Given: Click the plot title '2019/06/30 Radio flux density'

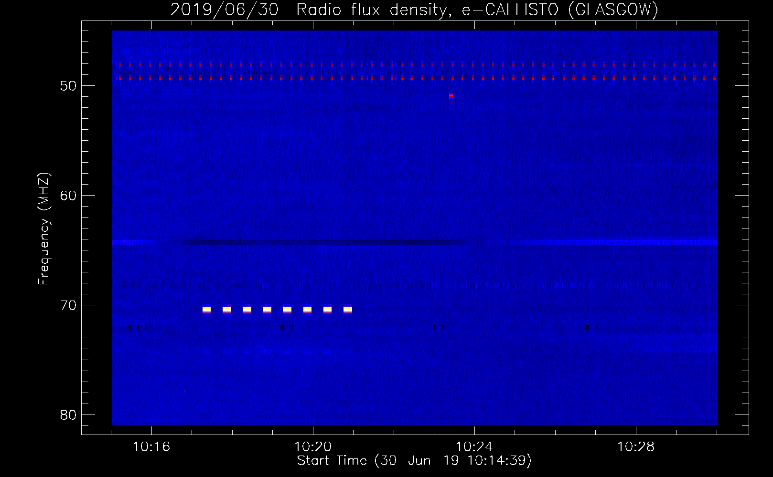Looking at the screenshot, I should pyautogui.click(x=310, y=10).
